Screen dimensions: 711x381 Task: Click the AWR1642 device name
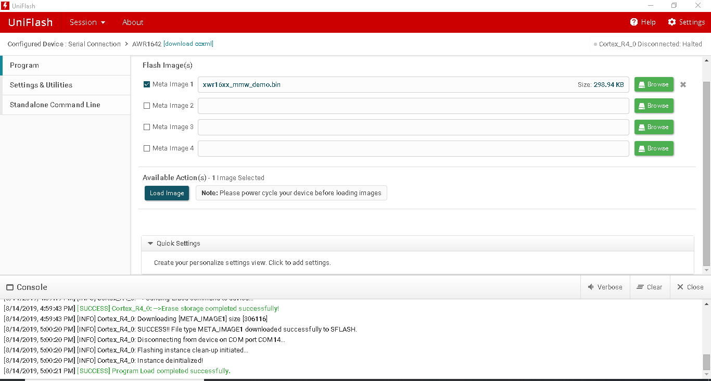(x=146, y=44)
